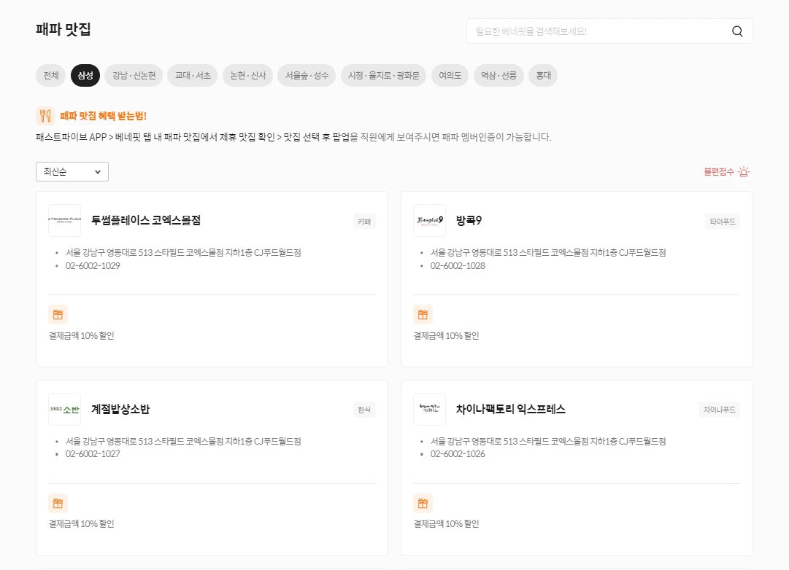Click gift icon in 투썸플레이스 코엑스몰점 card
This screenshot has height=570, width=789.
tap(58, 315)
